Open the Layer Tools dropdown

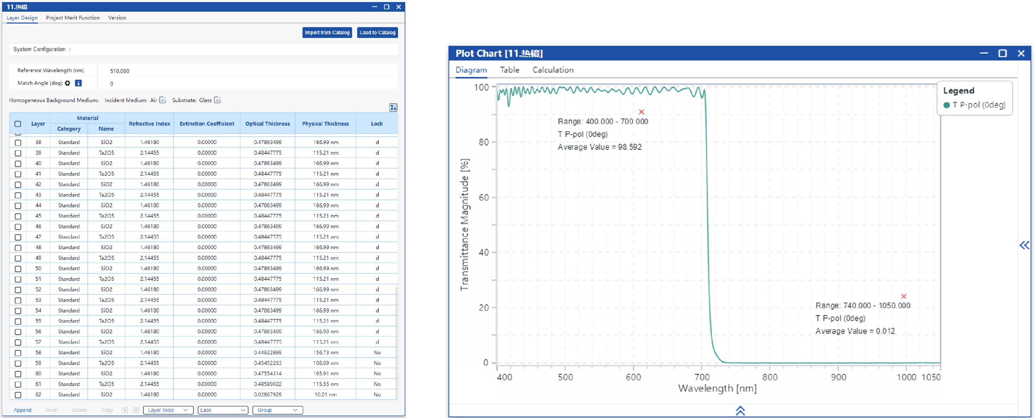(x=168, y=410)
